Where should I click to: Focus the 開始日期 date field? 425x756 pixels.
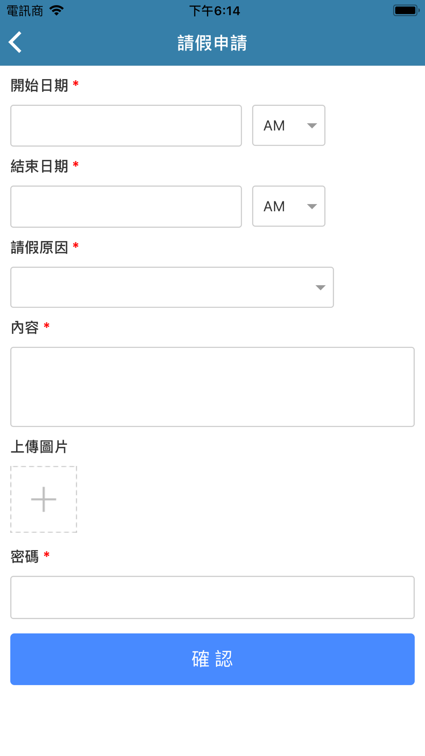126,126
